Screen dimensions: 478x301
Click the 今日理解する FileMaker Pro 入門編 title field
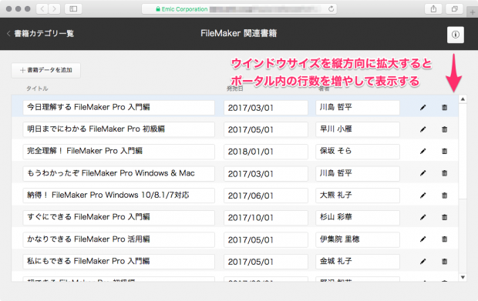click(x=119, y=108)
